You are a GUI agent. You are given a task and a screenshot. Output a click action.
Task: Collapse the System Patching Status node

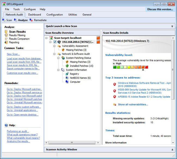pyautogui.click(x=58, y=58)
